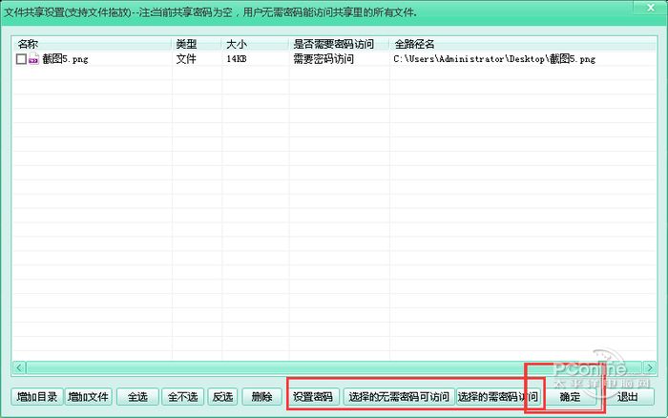Click the horizontal scrollbar left arrow

click(x=19, y=367)
